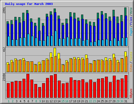Click the Sites / Visits legend label
Viewport: 134px width, 104px height.
131,62
